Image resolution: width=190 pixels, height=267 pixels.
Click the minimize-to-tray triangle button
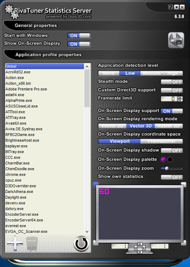coord(176,7)
